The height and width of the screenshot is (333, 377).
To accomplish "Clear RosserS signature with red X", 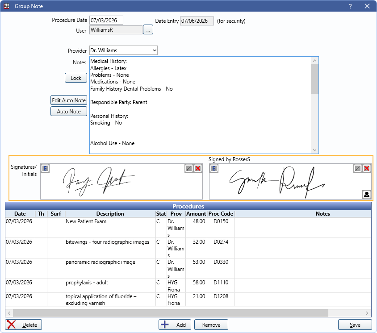I will click(x=367, y=168).
